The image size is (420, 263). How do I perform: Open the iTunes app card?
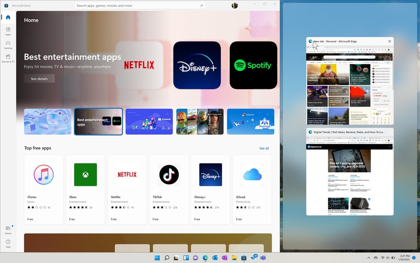point(44,190)
